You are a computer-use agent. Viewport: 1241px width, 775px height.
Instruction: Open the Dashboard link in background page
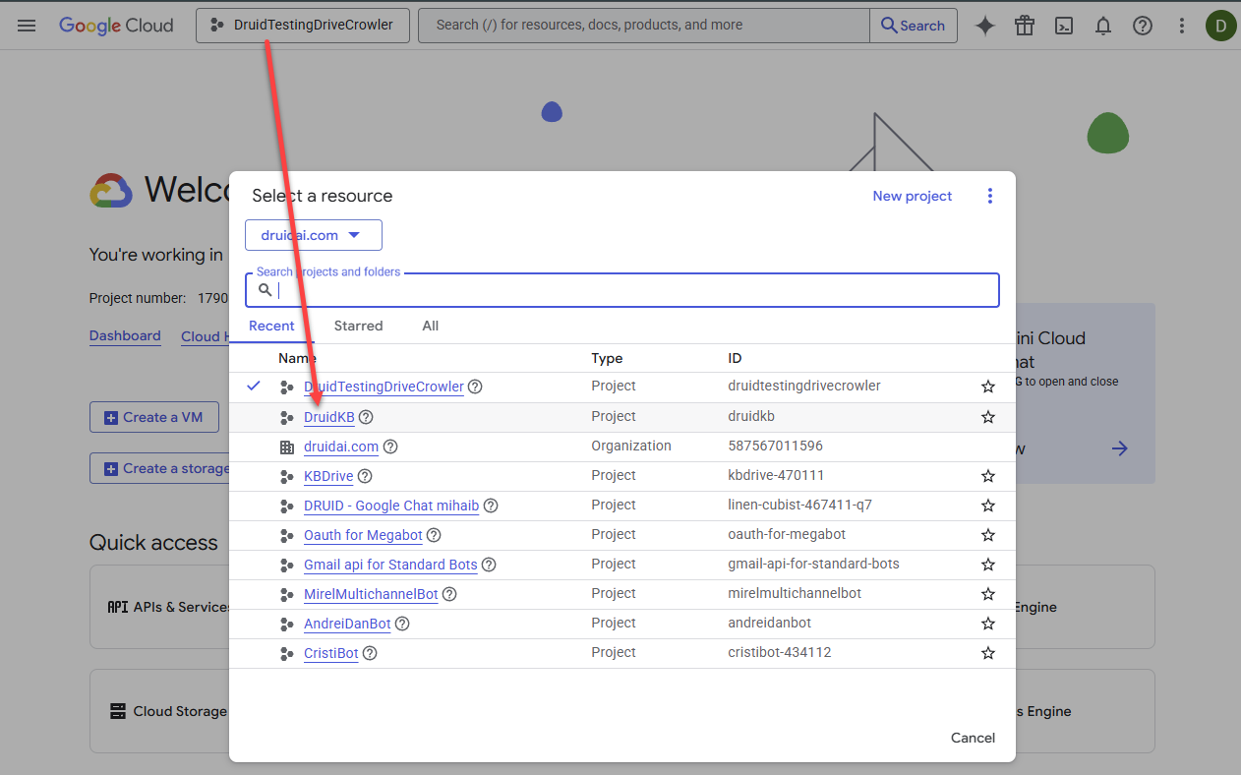pyautogui.click(x=125, y=335)
